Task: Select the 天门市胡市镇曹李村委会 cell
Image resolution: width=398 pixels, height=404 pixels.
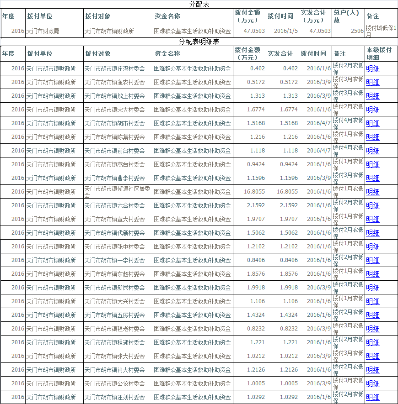Action: [x=118, y=178]
